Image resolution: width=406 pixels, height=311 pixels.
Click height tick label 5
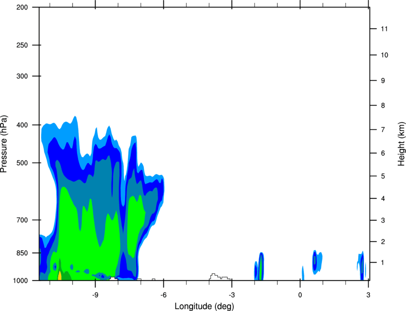[383, 176]
